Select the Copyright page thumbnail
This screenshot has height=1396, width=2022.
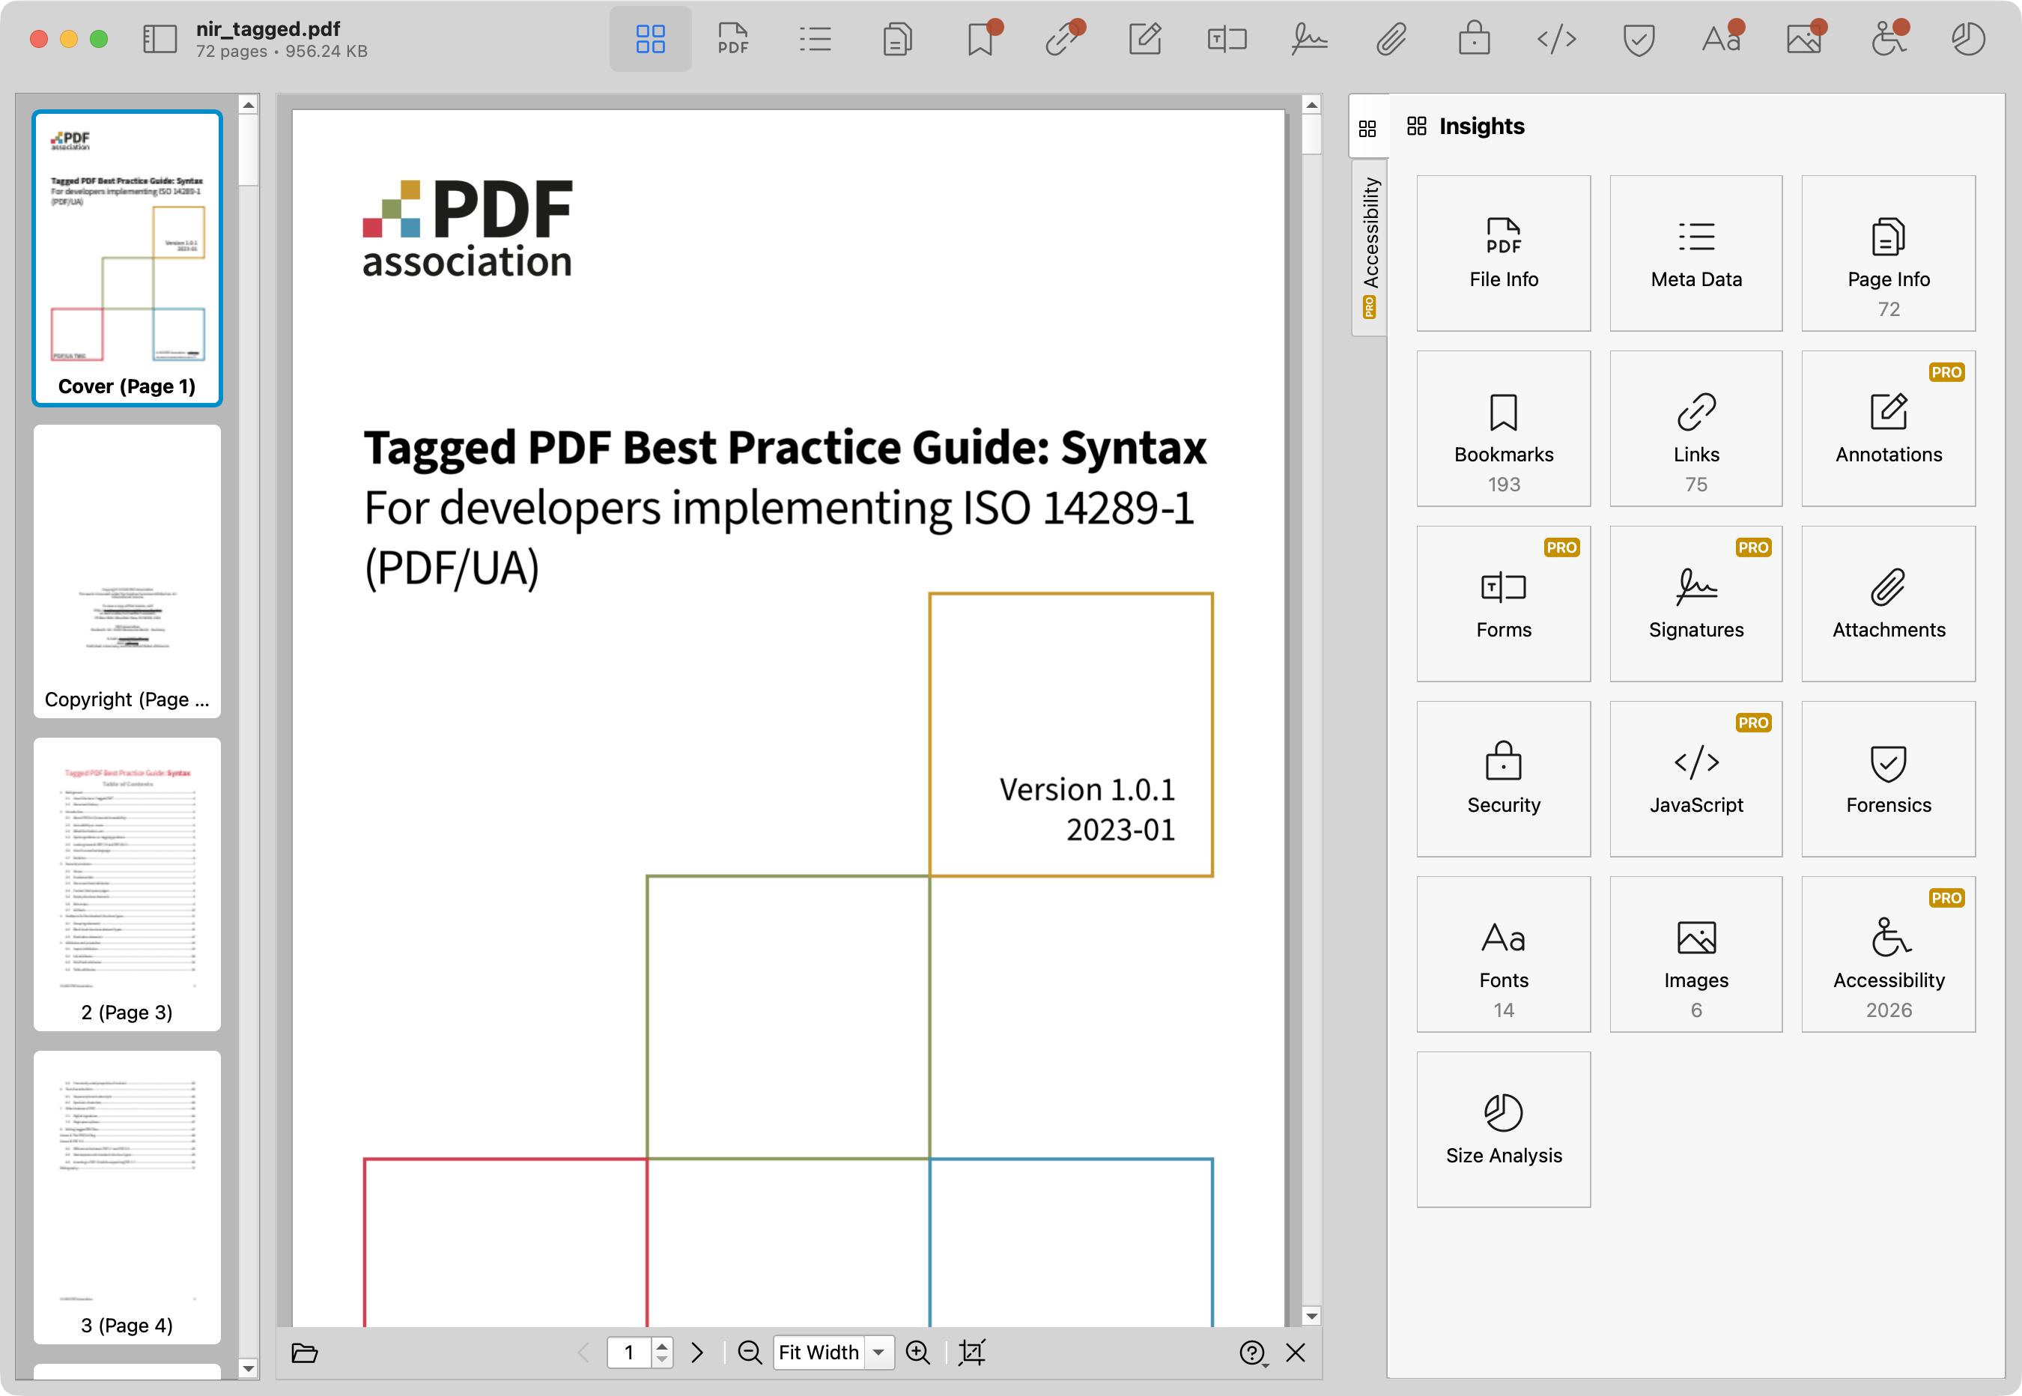click(127, 571)
